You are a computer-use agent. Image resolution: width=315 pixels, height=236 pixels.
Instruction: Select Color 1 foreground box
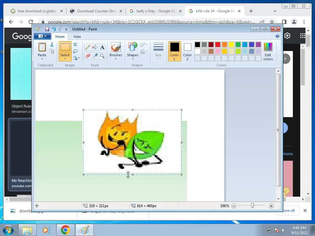click(174, 51)
